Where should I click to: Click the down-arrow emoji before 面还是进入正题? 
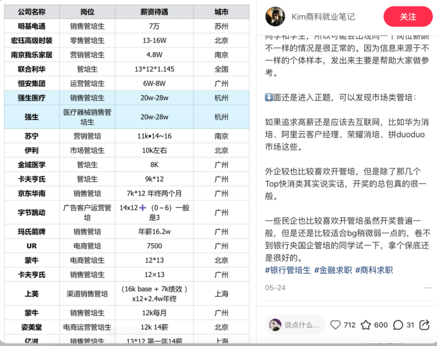click(x=269, y=97)
